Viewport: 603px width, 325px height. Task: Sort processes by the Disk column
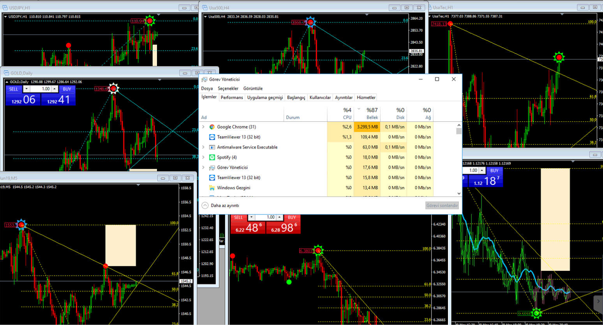click(x=393, y=114)
